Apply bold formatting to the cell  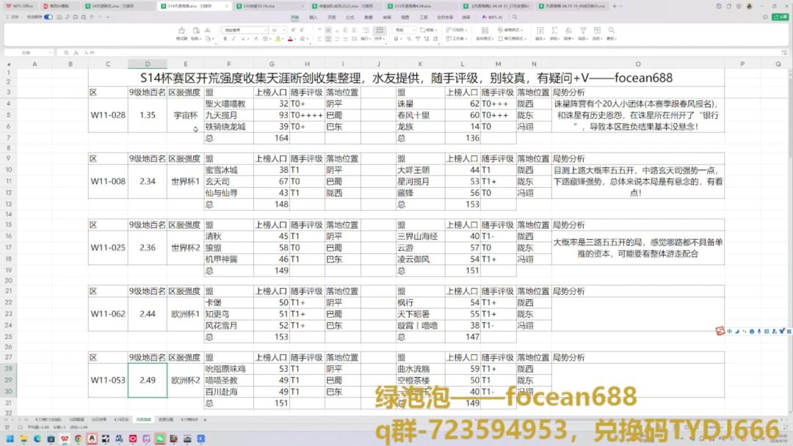point(225,39)
